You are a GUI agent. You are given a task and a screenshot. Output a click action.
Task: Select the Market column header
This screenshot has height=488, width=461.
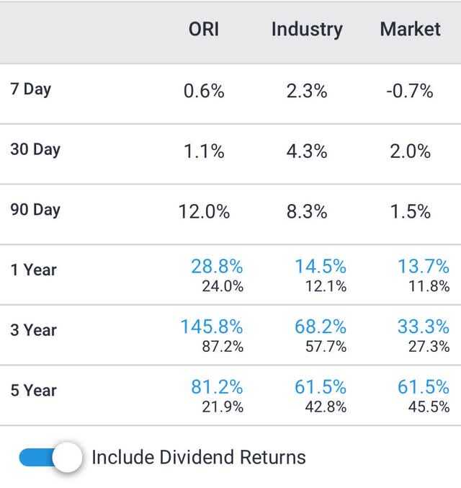[410, 30]
